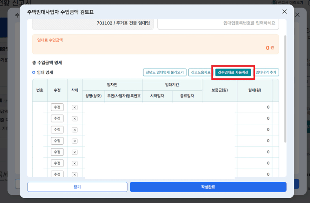Delete the seventh rental row
The width and height of the screenshot is (310, 203).
[74, 174]
